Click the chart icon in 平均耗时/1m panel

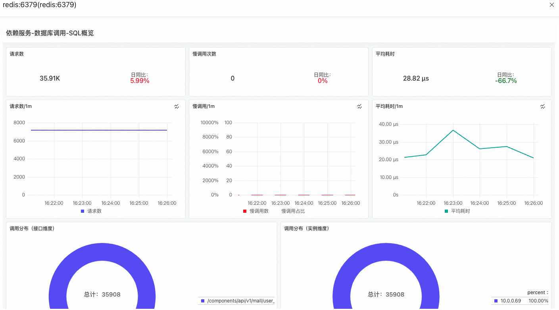(x=543, y=106)
